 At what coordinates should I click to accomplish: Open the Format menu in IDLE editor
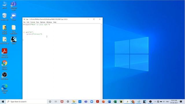(x=33, y=22)
